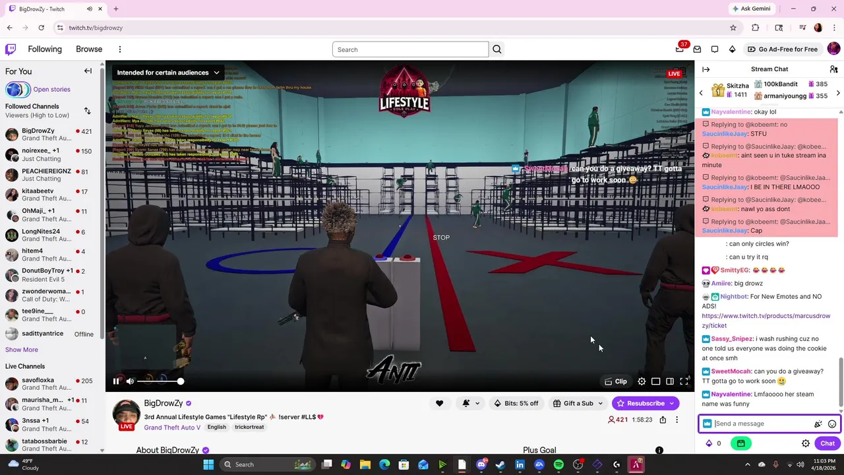Pause the stream video
This screenshot has width=844, height=475.
click(116, 381)
